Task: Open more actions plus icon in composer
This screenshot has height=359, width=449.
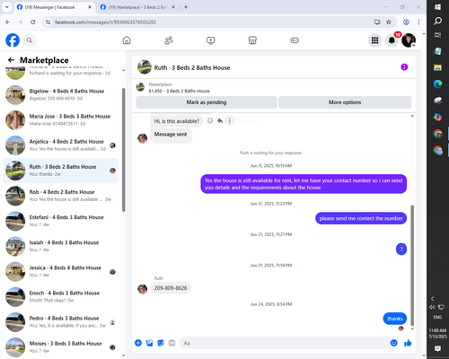Action: point(138,343)
